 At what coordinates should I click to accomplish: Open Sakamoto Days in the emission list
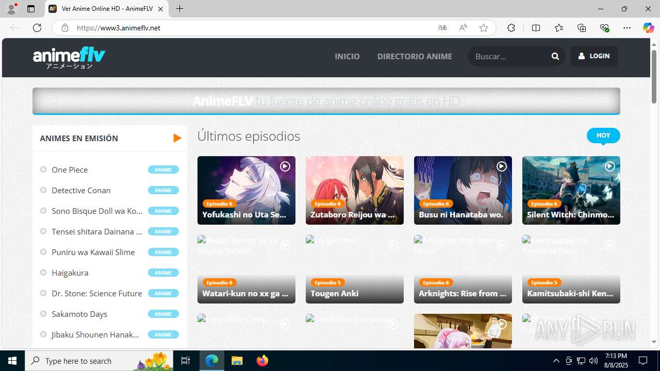[x=79, y=314]
